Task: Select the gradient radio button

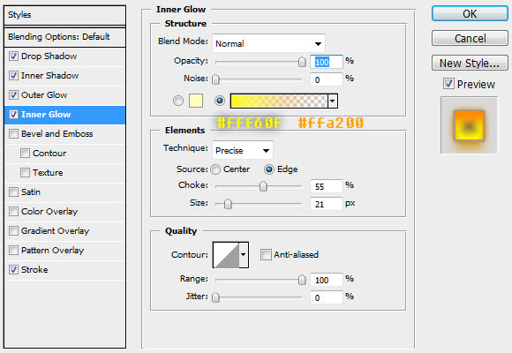Action: pos(220,101)
